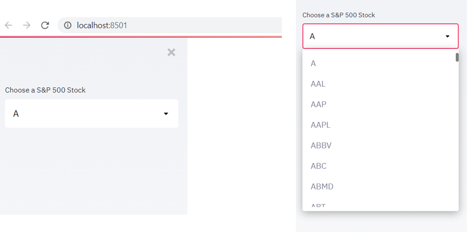Pick the ABMD stock option
Screen dimensions: 471x232
(322, 186)
